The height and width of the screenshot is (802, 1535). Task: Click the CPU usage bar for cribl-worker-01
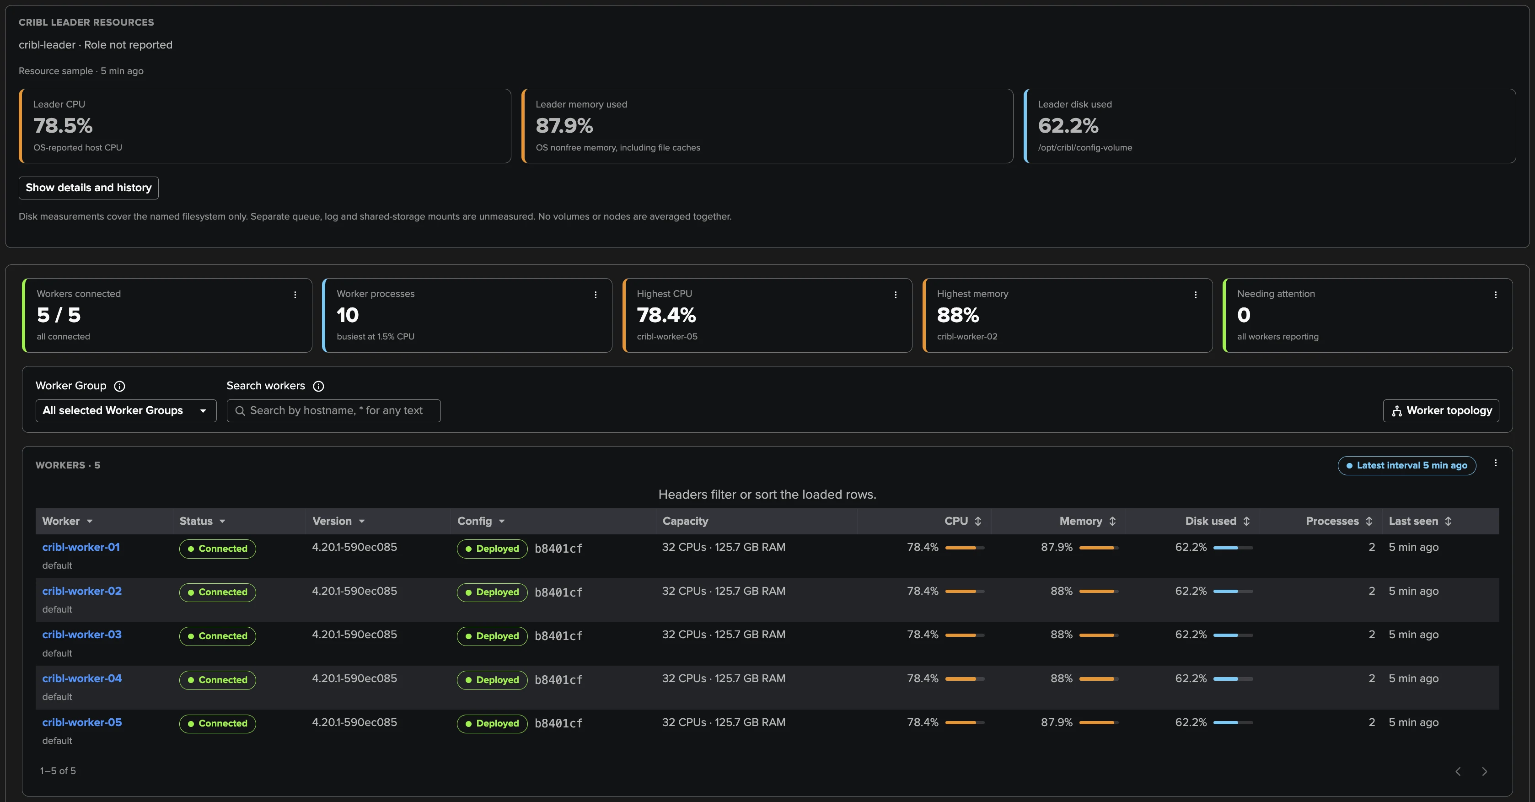[x=965, y=548]
